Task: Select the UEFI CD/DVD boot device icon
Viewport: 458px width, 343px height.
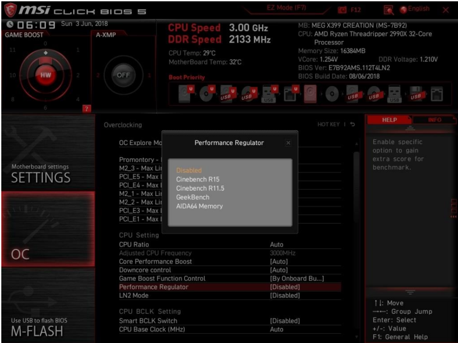Action: [x=207, y=94]
